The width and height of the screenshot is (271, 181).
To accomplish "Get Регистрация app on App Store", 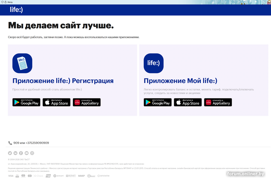I will point(57,102).
